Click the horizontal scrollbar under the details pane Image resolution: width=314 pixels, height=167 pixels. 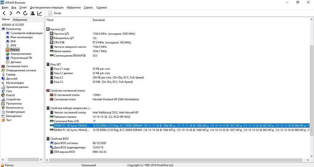(176, 160)
